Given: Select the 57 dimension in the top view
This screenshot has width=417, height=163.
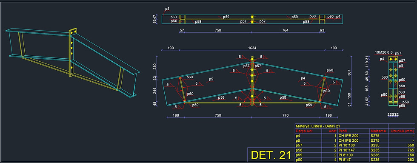Looking at the screenshot, I should (182, 30).
